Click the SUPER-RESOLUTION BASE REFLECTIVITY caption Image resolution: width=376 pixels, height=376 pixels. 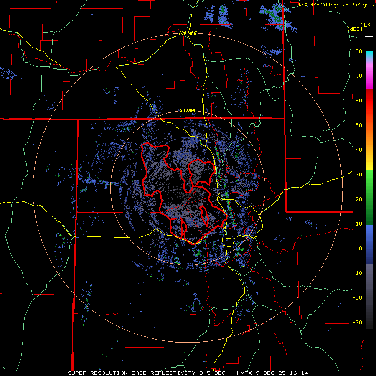click(132, 373)
